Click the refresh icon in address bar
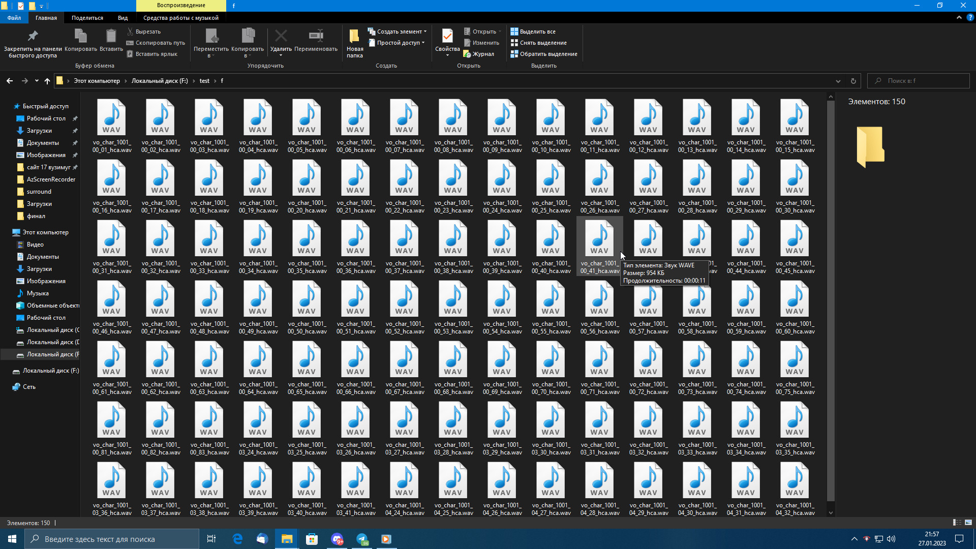 [853, 81]
